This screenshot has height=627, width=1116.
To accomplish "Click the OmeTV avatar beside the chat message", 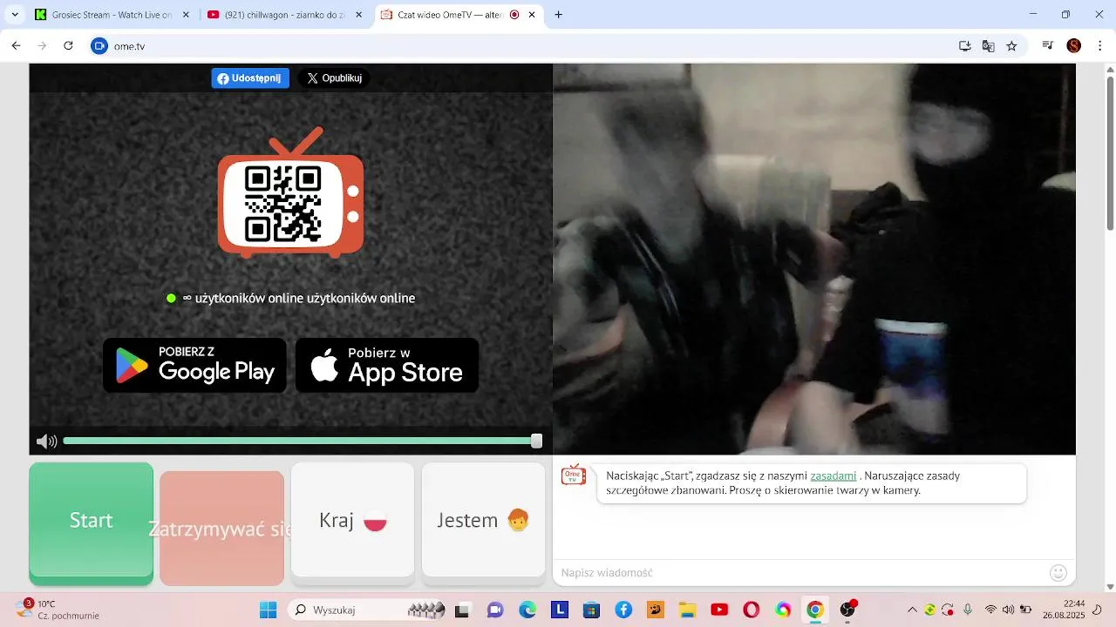I will [574, 475].
